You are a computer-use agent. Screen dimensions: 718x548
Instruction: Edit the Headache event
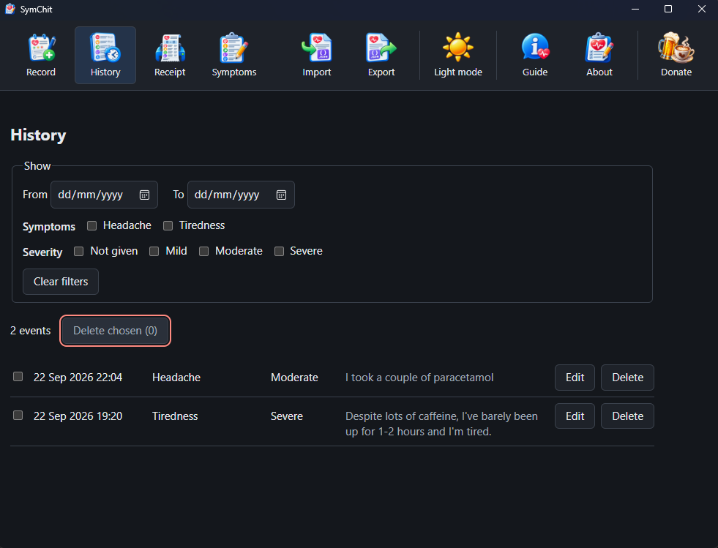[575, 378]
